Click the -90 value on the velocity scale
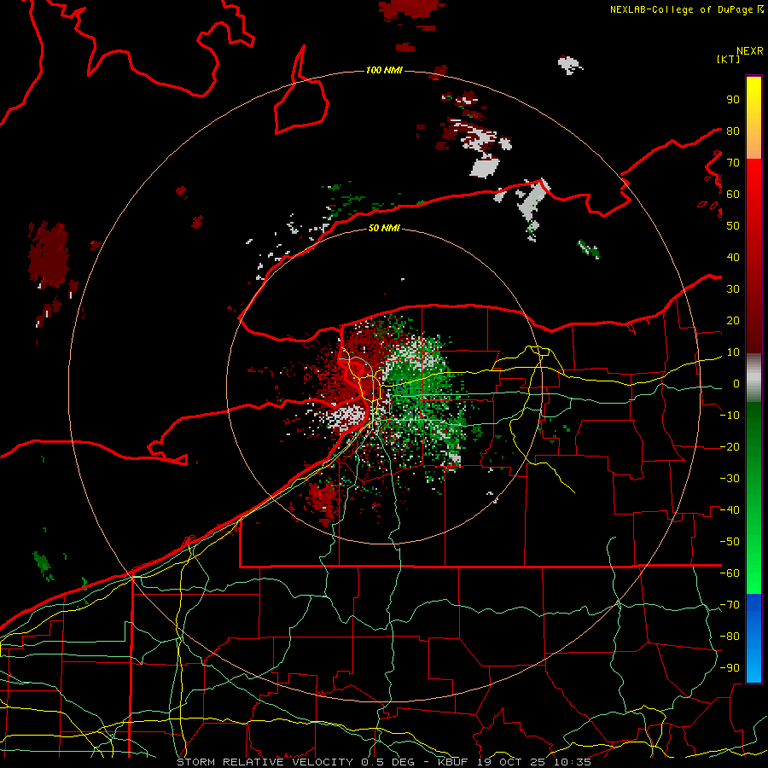 point(730,668)
